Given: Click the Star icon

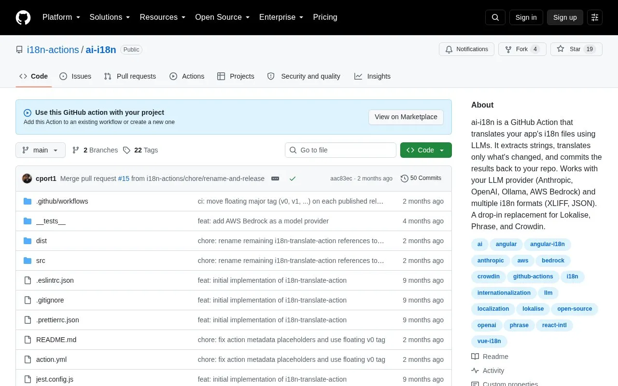Looking at the screenshot, I should 561,49.
